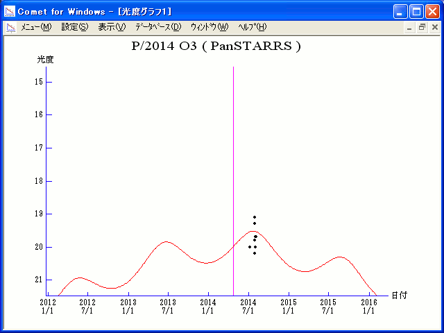Screen dimensions: 444x333
Task: Maximize the Comet for Windows window
Action: [416, 12]
